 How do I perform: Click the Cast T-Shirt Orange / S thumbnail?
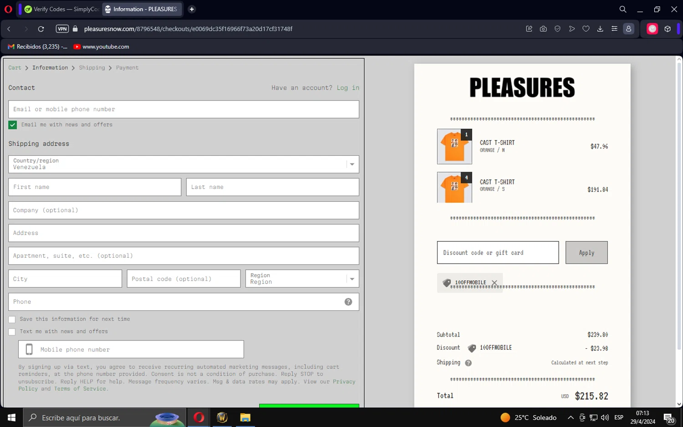point(454,187)
